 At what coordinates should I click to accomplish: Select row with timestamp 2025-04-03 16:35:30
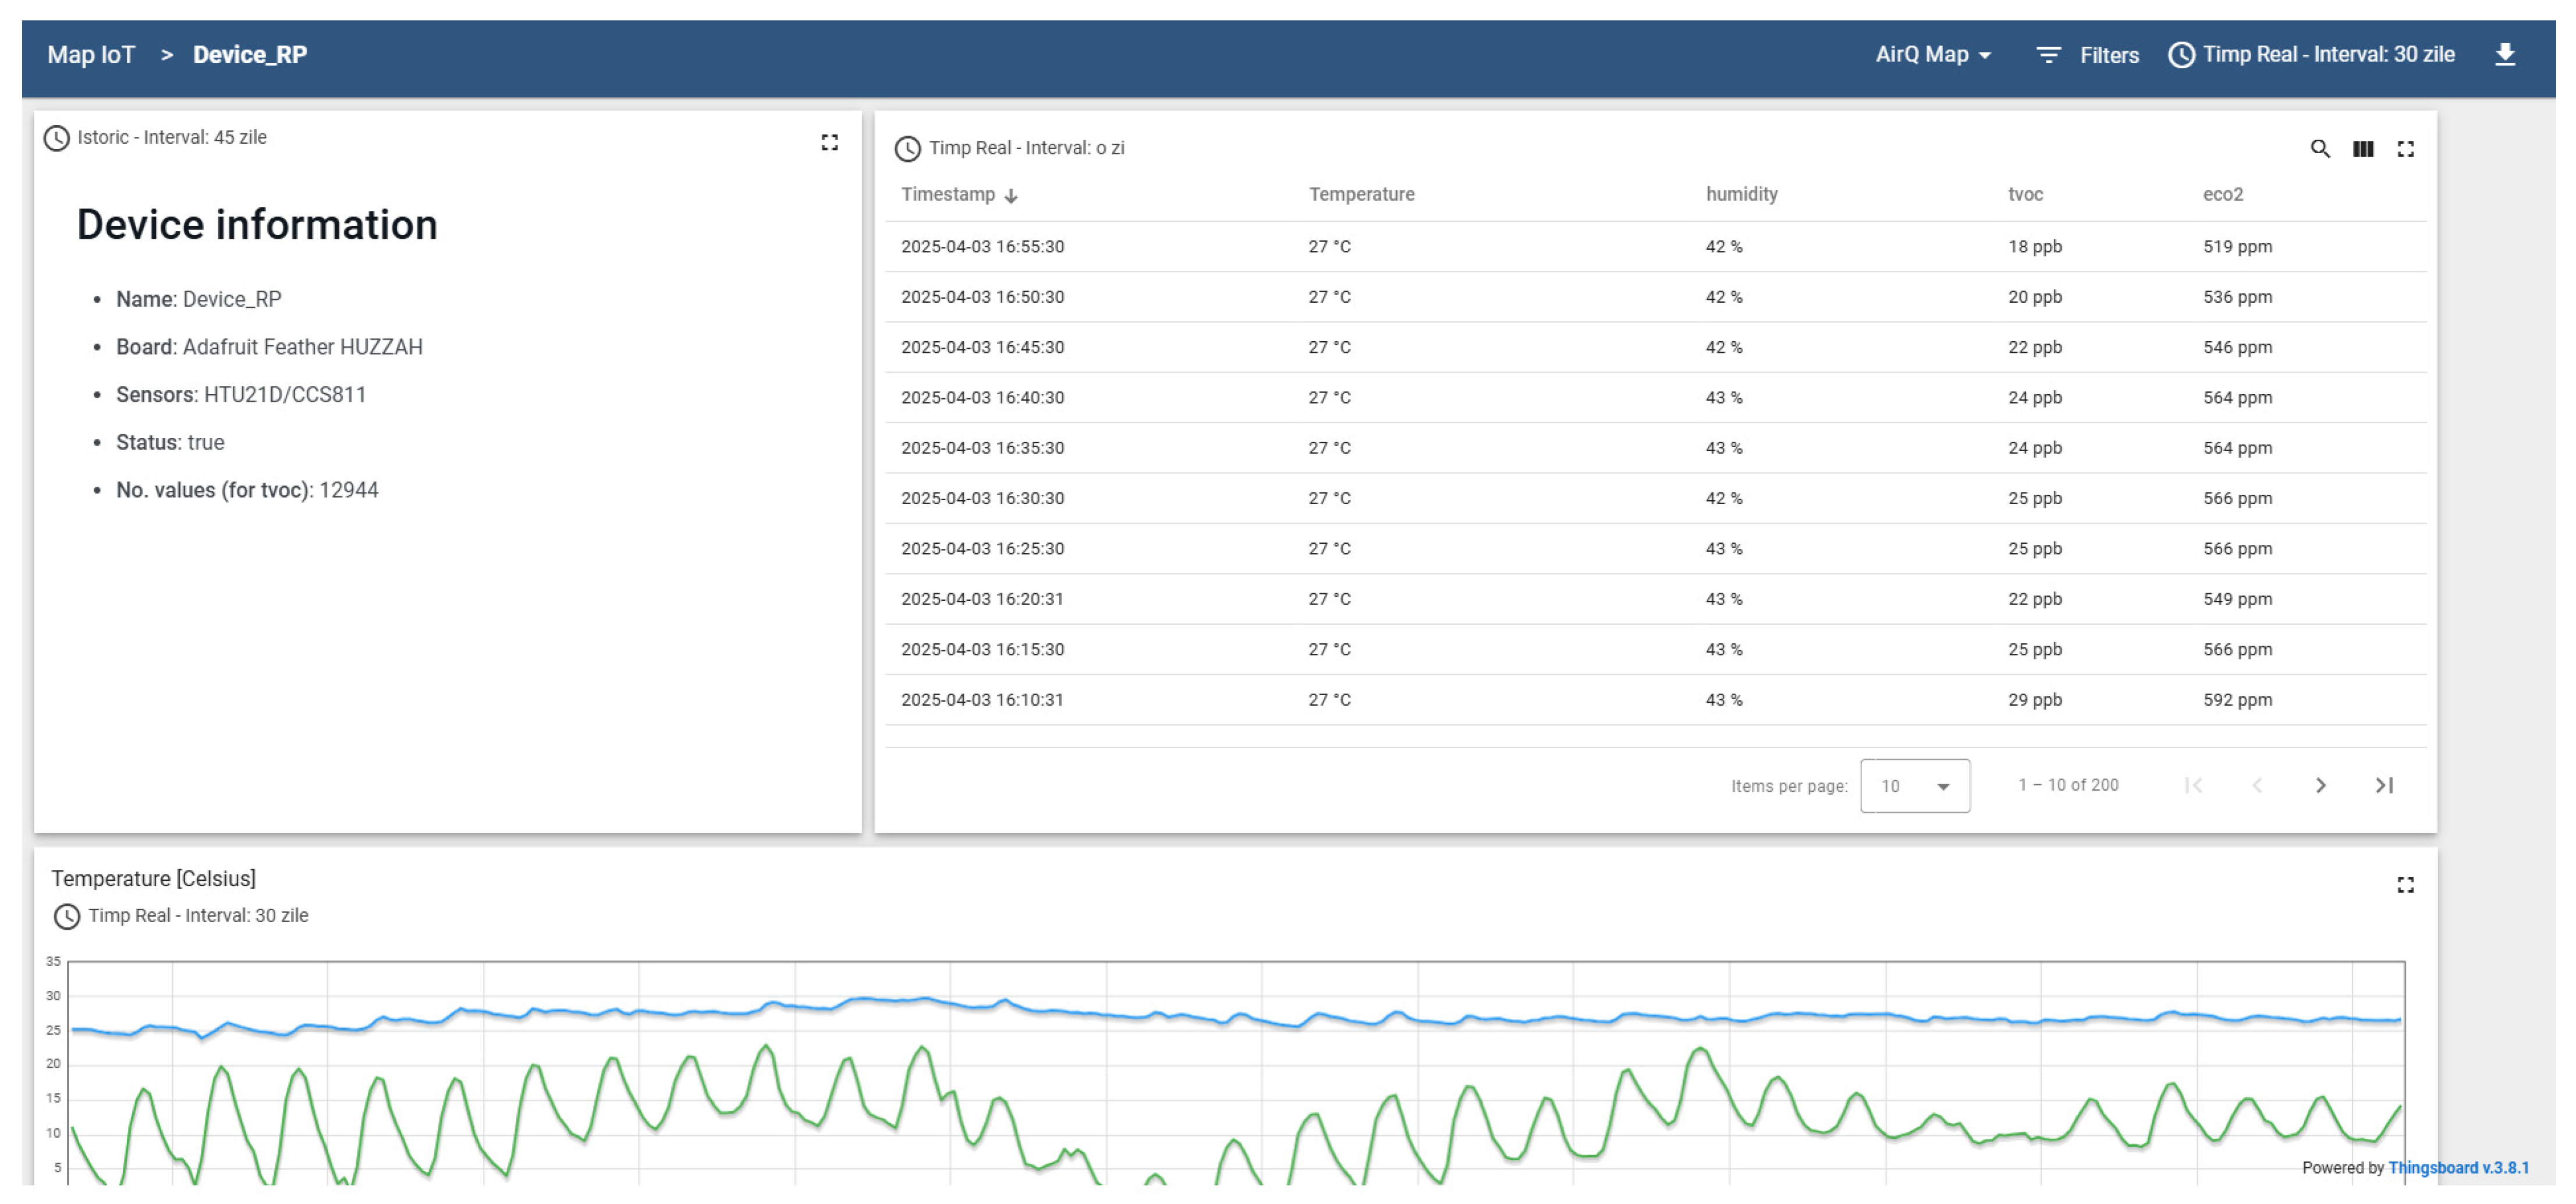tap(1655, 448)
